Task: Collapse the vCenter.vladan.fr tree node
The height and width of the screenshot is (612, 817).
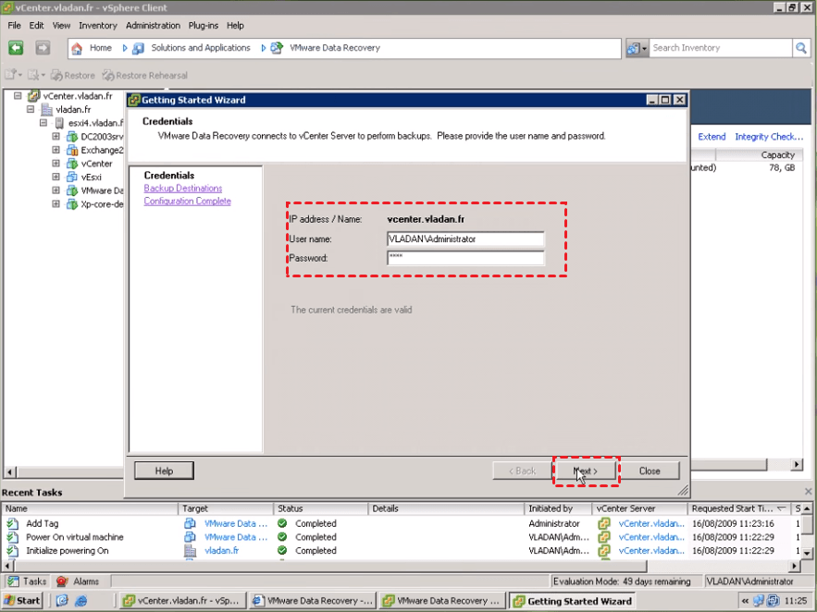Action: click(x=18, y=96)
